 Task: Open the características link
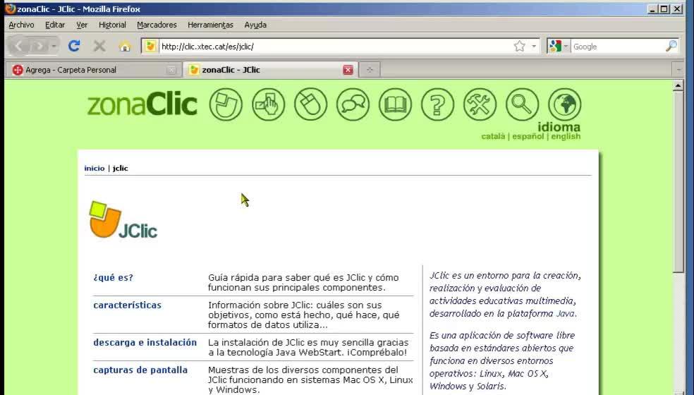click(127, 305)
